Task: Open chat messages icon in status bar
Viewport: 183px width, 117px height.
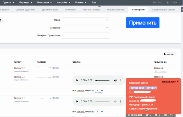Action: tap(147, 115)
